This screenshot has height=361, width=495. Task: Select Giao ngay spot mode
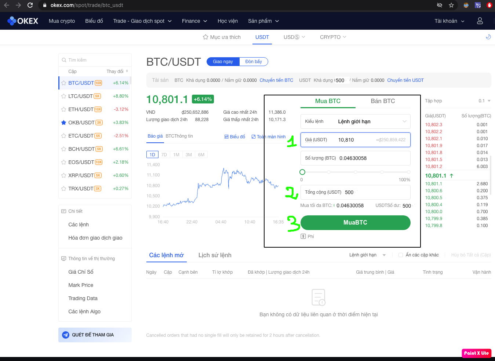coord(223,62)
